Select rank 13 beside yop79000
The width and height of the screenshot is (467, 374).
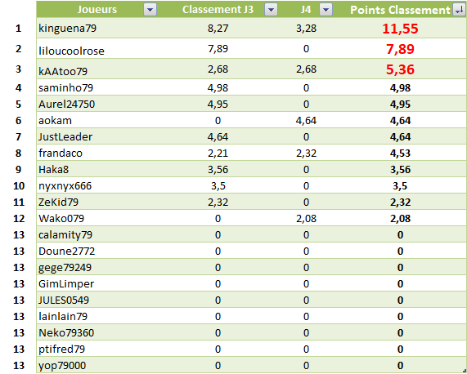coord(19,365)
